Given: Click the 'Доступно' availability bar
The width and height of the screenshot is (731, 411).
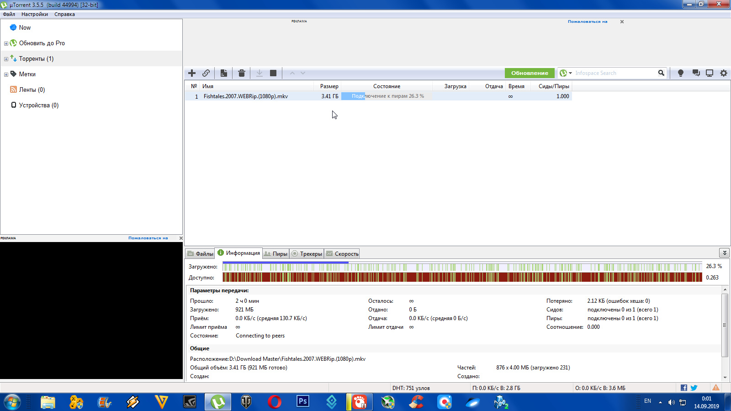Looking at the screenshot, I should coord(462,277).
